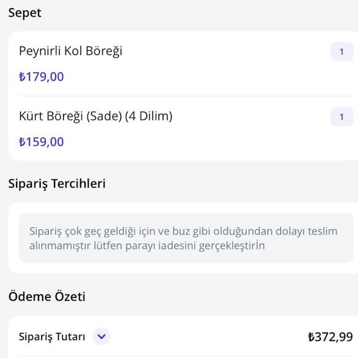Click the lira symbol of ₺159,00 price
Screen dimensions: 358x358
coord(21,142)
